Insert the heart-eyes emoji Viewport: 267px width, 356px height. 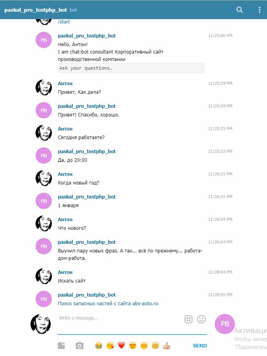point(133,345)
